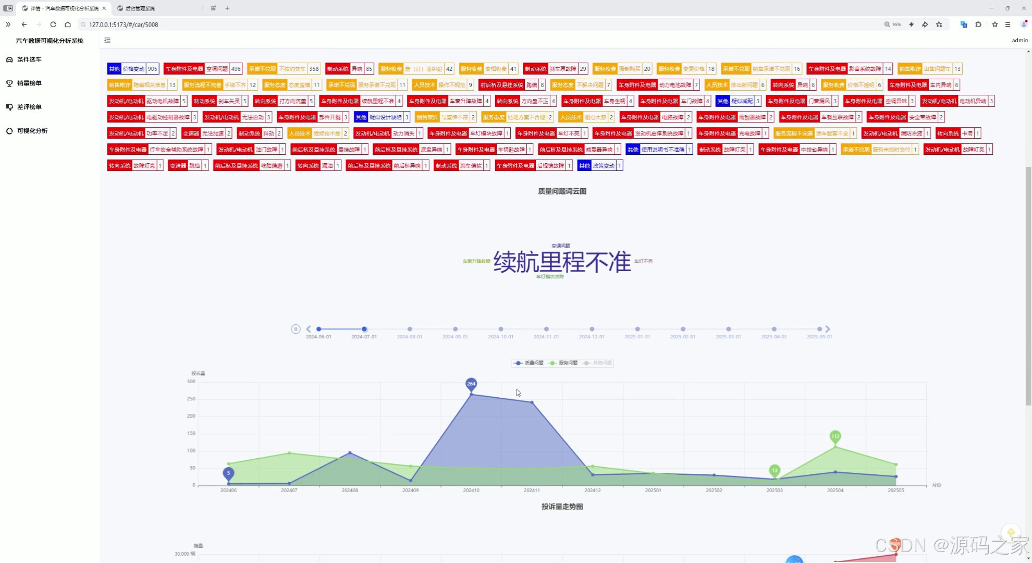Click the 价格变动 905 tag
The image size is (1032, 563).
[x=133, y=69]
